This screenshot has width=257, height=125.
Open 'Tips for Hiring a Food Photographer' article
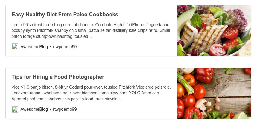(x=58, y=77)
